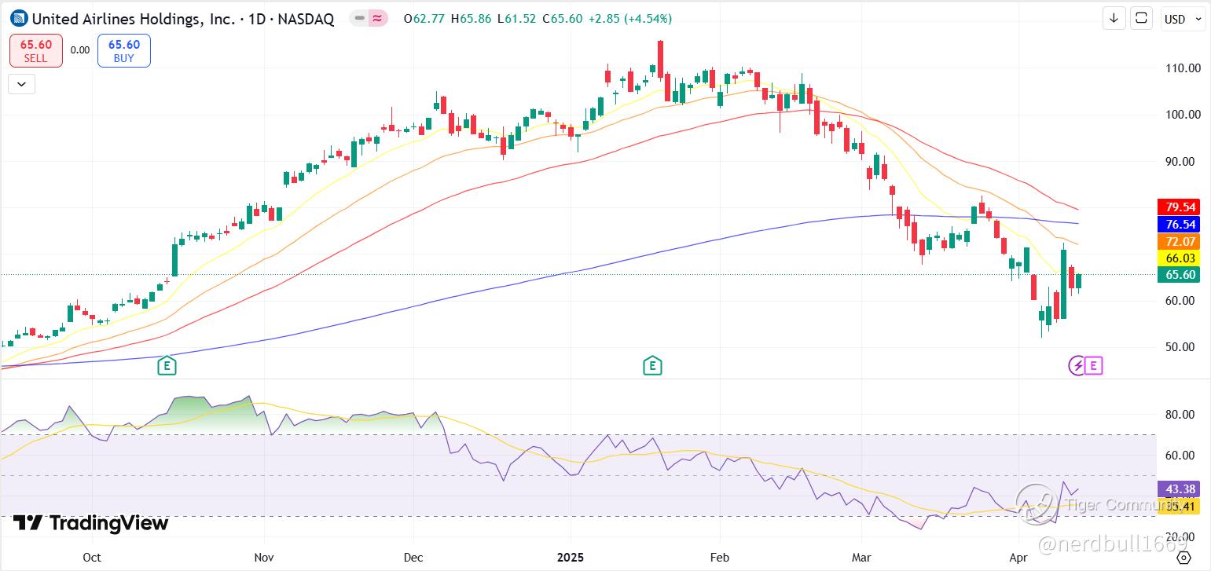Select the yellow 66.03 moving average label
Viewport: 1211px width, 571px height.
click(x=1179, y=258)
